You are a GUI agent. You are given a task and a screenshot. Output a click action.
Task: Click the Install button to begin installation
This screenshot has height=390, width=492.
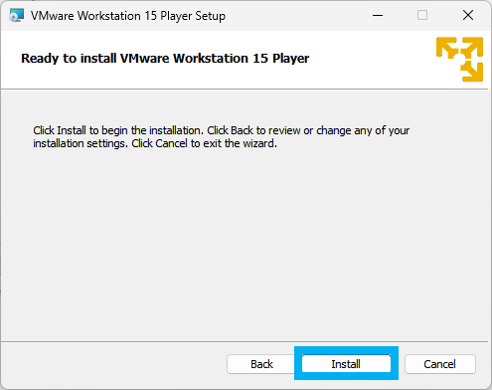coord(346,364)
